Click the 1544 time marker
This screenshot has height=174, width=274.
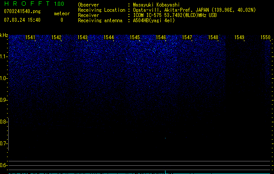coord(109,37)
